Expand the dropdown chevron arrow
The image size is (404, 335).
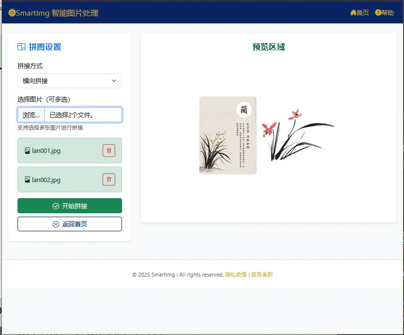coord(114,81)
